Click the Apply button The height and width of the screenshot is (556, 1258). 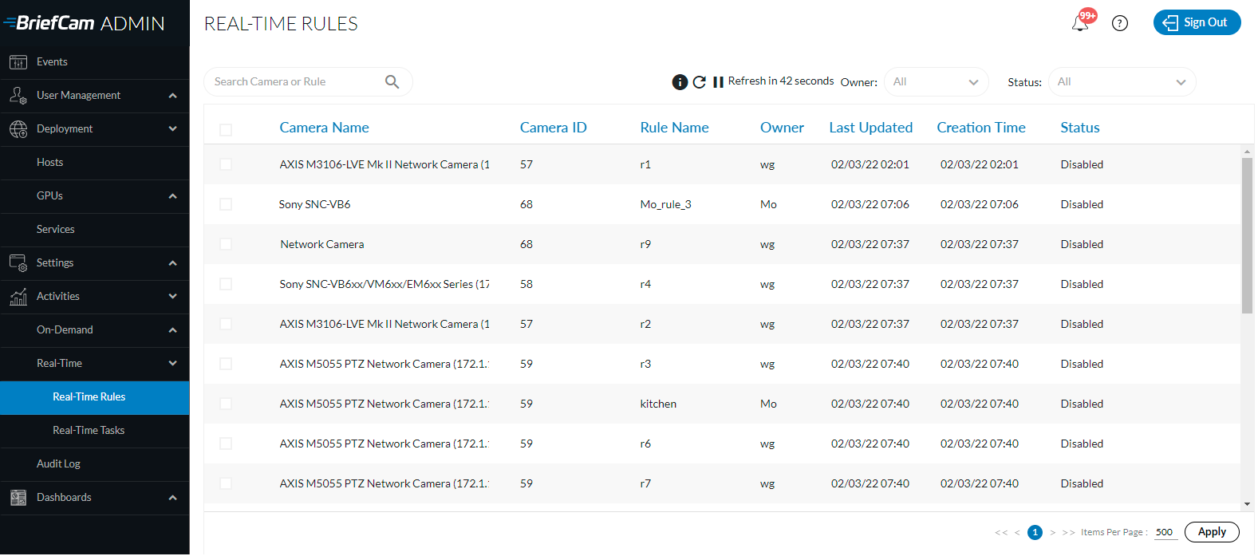click(x=1212, y=532)
